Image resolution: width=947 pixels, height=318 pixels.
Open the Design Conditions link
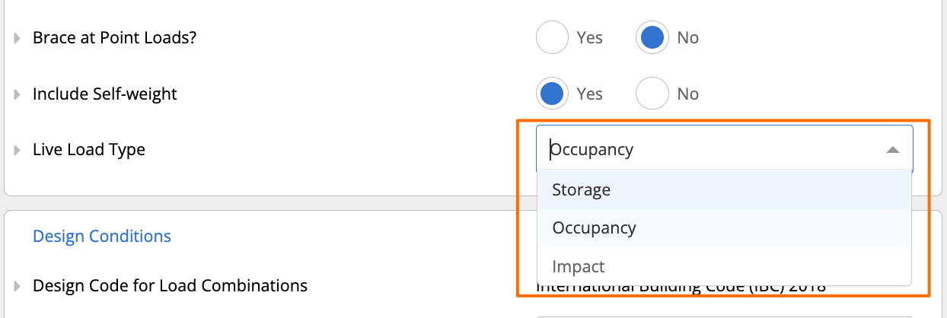coord(102,237)
